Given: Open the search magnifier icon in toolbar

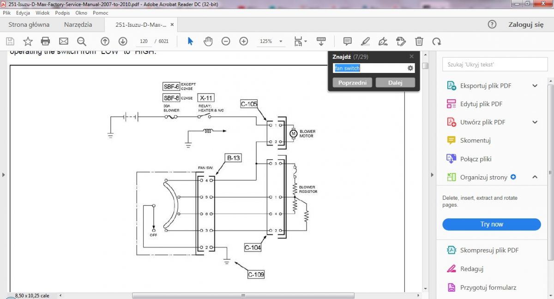Looking at the screenshot, I should pyautogui.click(x=82, y=42).
